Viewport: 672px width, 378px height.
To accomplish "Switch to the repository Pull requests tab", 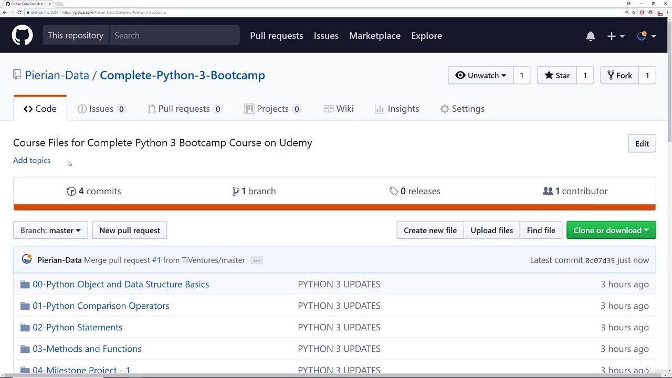I will [x=184, y=109].
